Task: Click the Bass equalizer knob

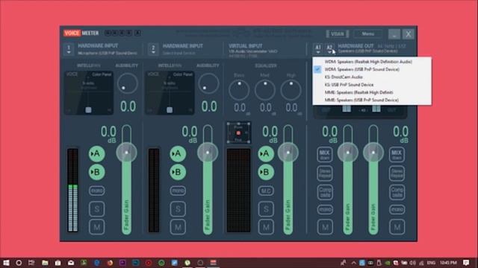Action: tap(239, 90)
